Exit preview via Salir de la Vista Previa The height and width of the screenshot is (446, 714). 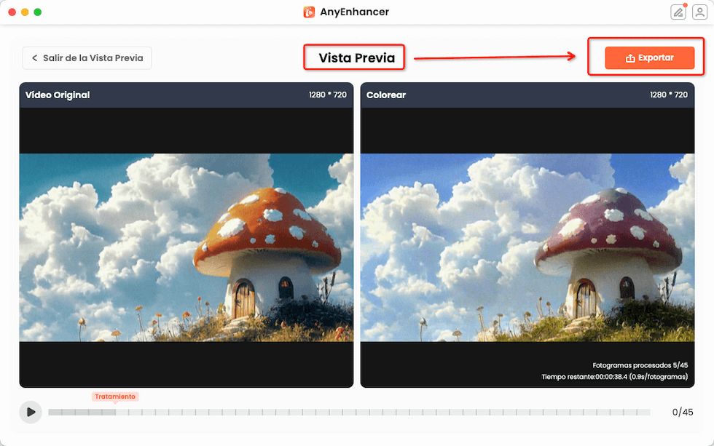(x=87, y=58)
